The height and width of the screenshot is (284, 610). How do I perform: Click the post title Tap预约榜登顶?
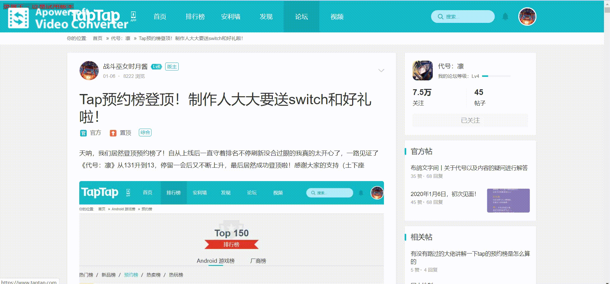pos(225,108)
